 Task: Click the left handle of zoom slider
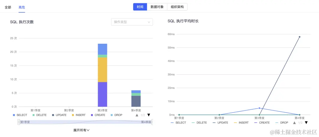point(19,122)
